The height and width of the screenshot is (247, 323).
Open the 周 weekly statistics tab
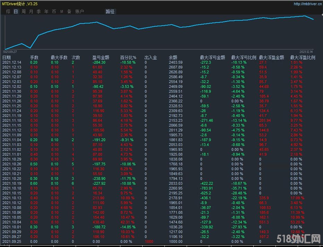point(24,11)
